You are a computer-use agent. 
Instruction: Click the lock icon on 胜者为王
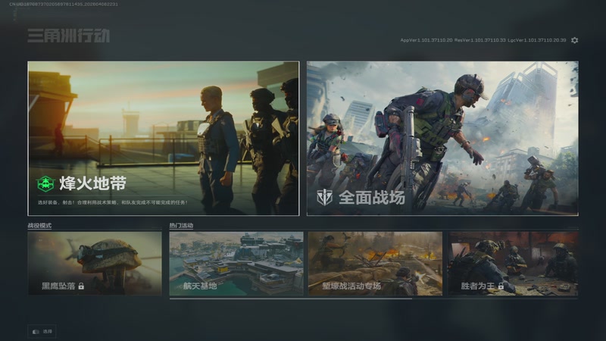[x=501, y=286]
